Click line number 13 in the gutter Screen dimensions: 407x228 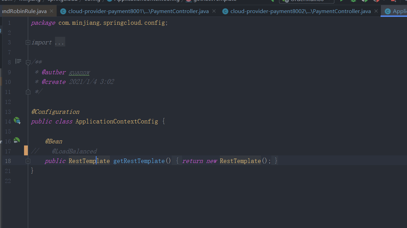point(8,112)
